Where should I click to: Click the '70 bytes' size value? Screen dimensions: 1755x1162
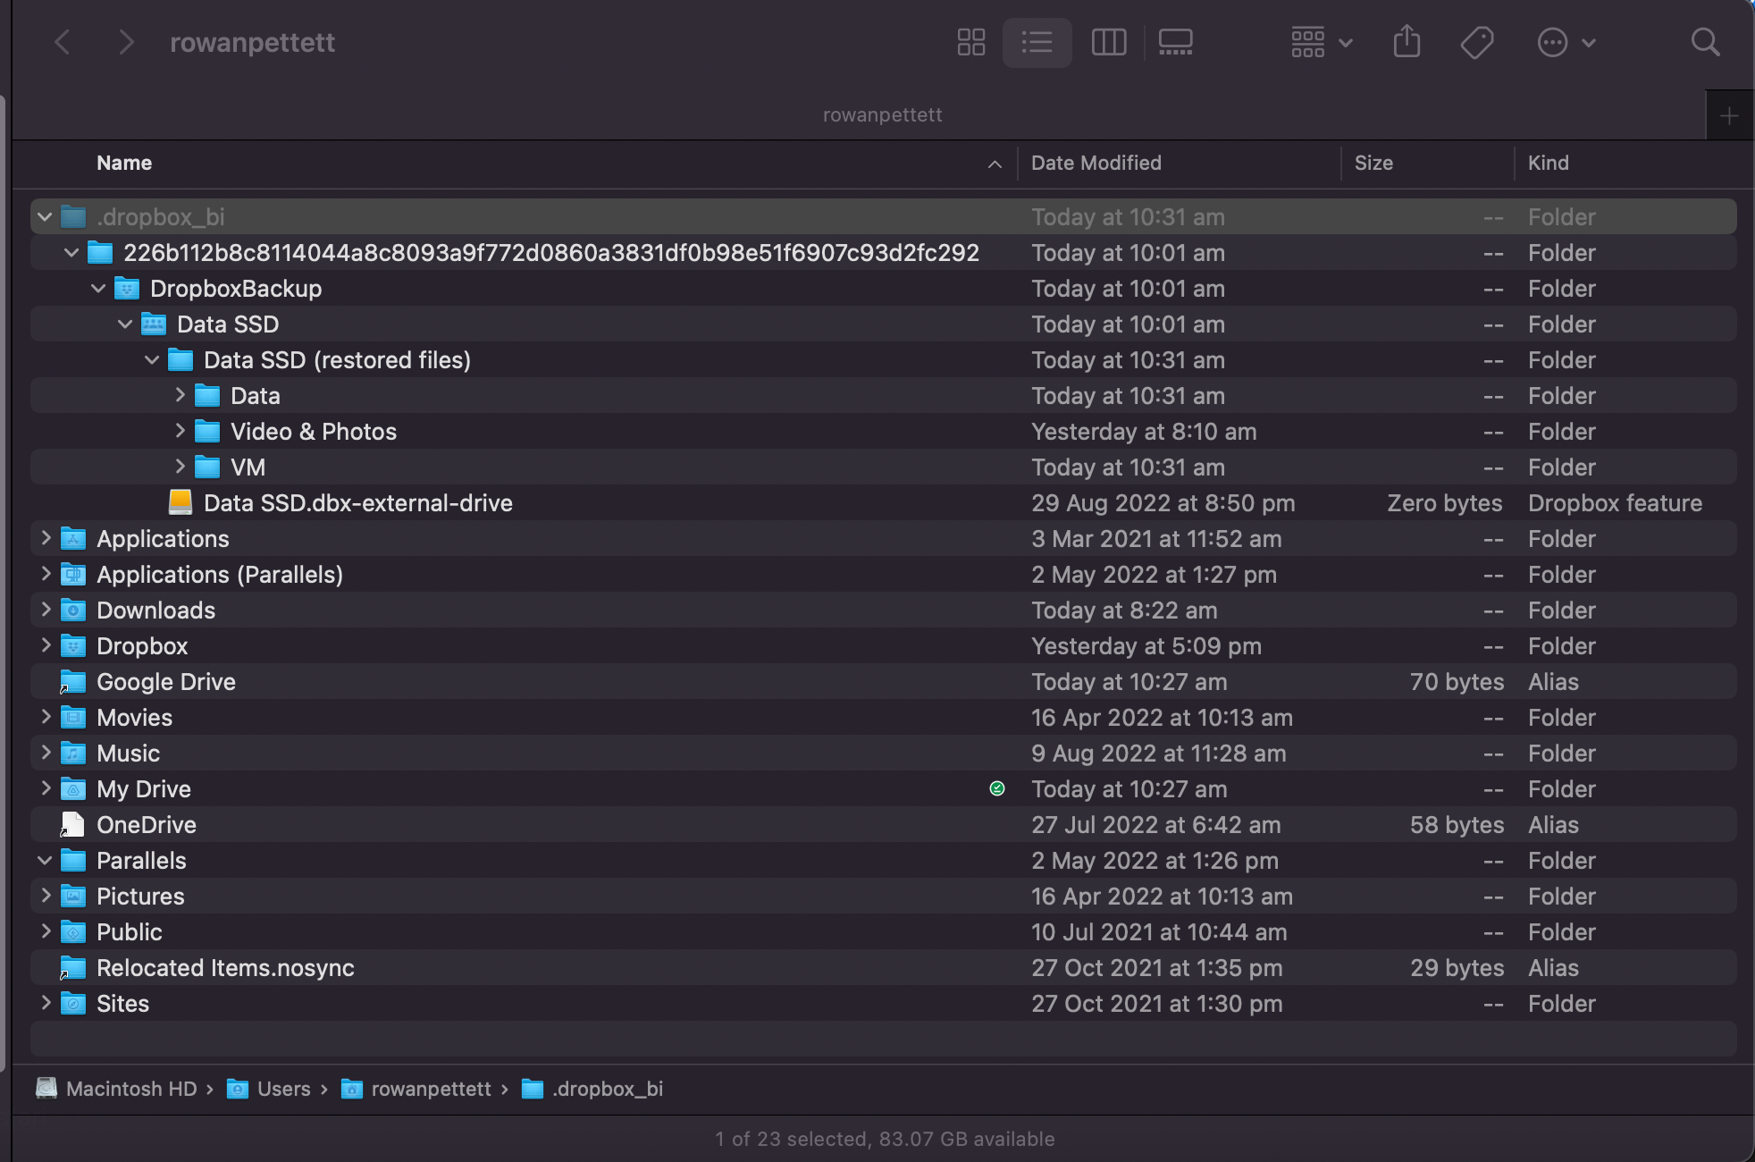(x=1457, y=681)
